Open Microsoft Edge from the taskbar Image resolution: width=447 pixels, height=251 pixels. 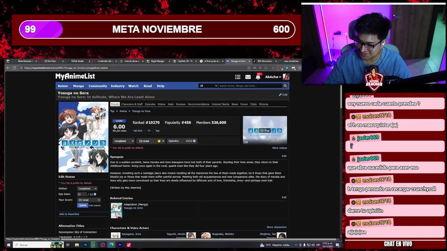[111, 245]
